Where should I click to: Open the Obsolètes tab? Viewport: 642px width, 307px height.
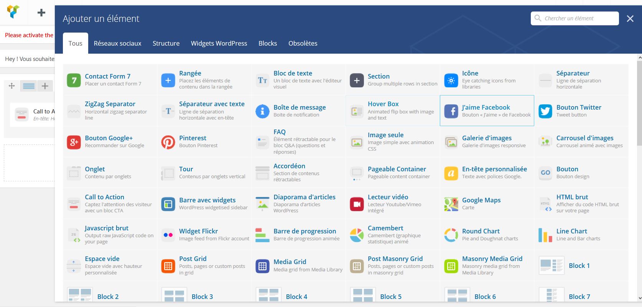303,43
